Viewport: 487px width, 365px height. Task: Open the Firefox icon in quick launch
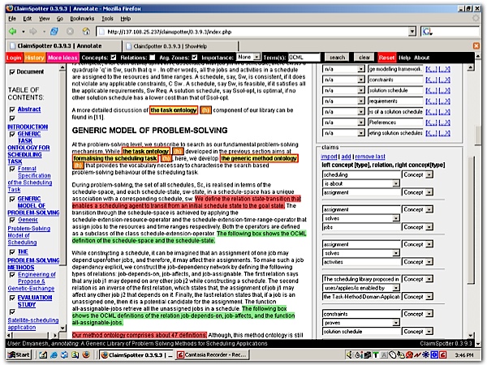click(86, 354)
